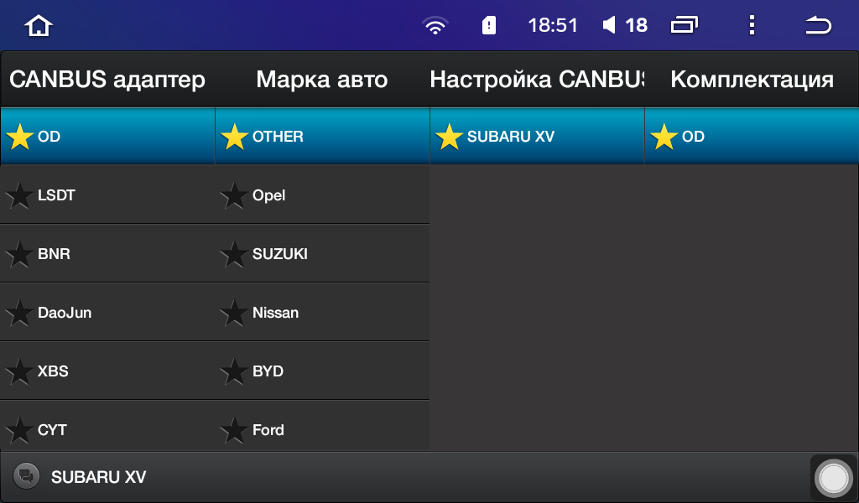Screen dimensions: 859x503
Task: Toggle favorite star for CYT
Action: [20, 430]
